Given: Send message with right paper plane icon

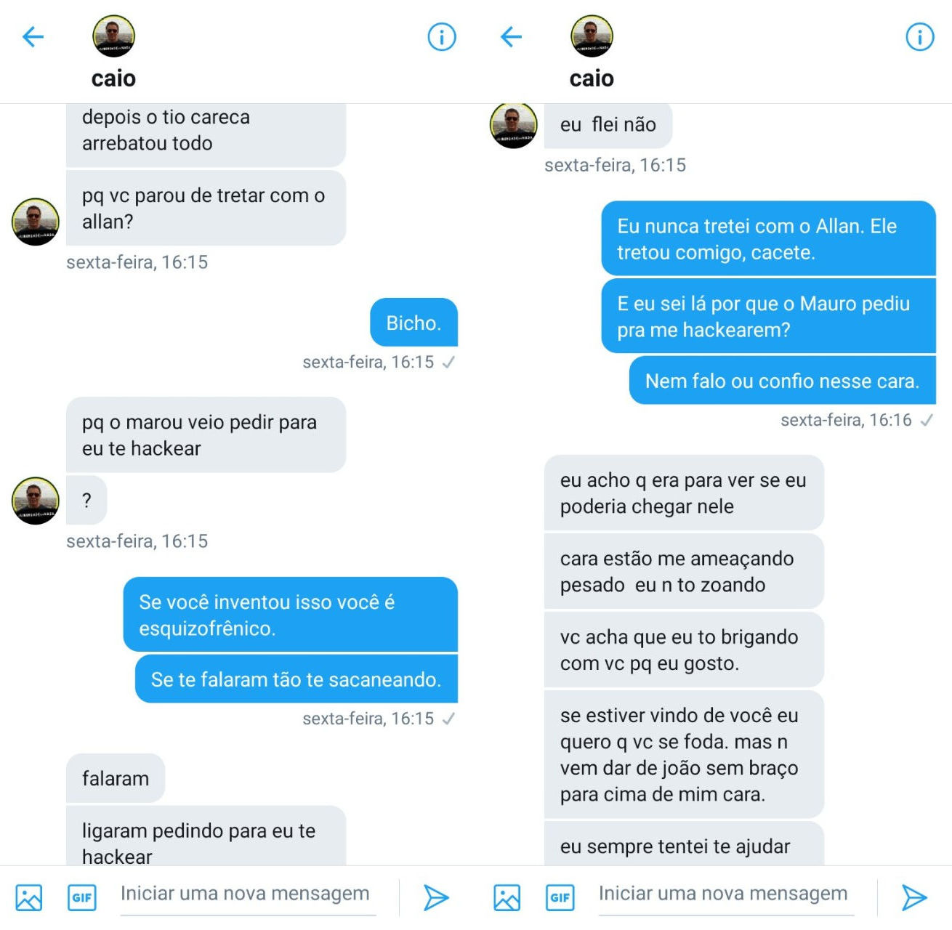Looking at the screenshot, I should 914,897.
